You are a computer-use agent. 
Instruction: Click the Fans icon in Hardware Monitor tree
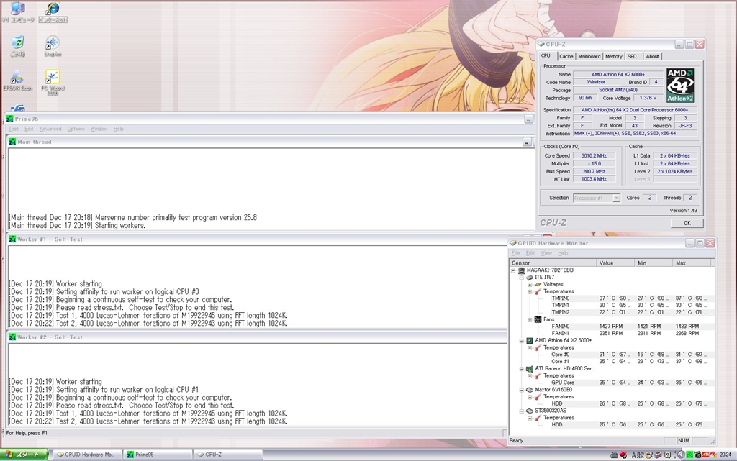click(x=538, y=319)
